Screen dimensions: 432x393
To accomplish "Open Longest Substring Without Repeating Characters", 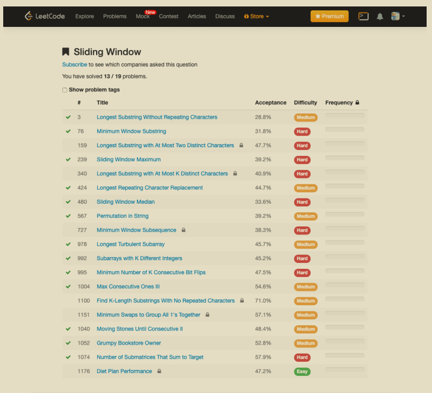I will (157, 117).
